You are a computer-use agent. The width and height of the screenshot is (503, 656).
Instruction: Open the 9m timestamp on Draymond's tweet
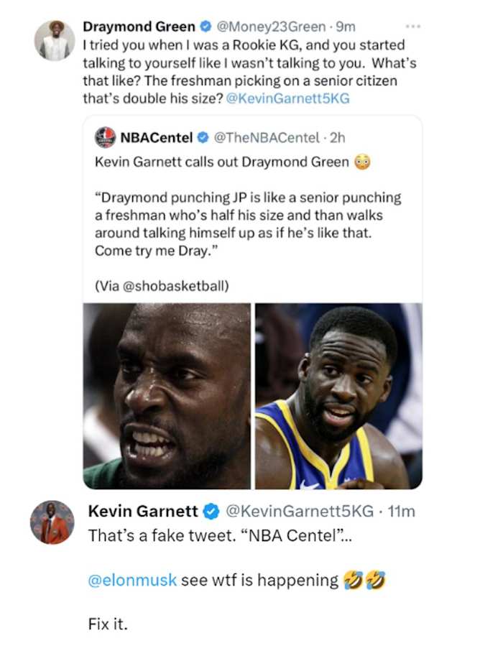(x=346, y=27)
